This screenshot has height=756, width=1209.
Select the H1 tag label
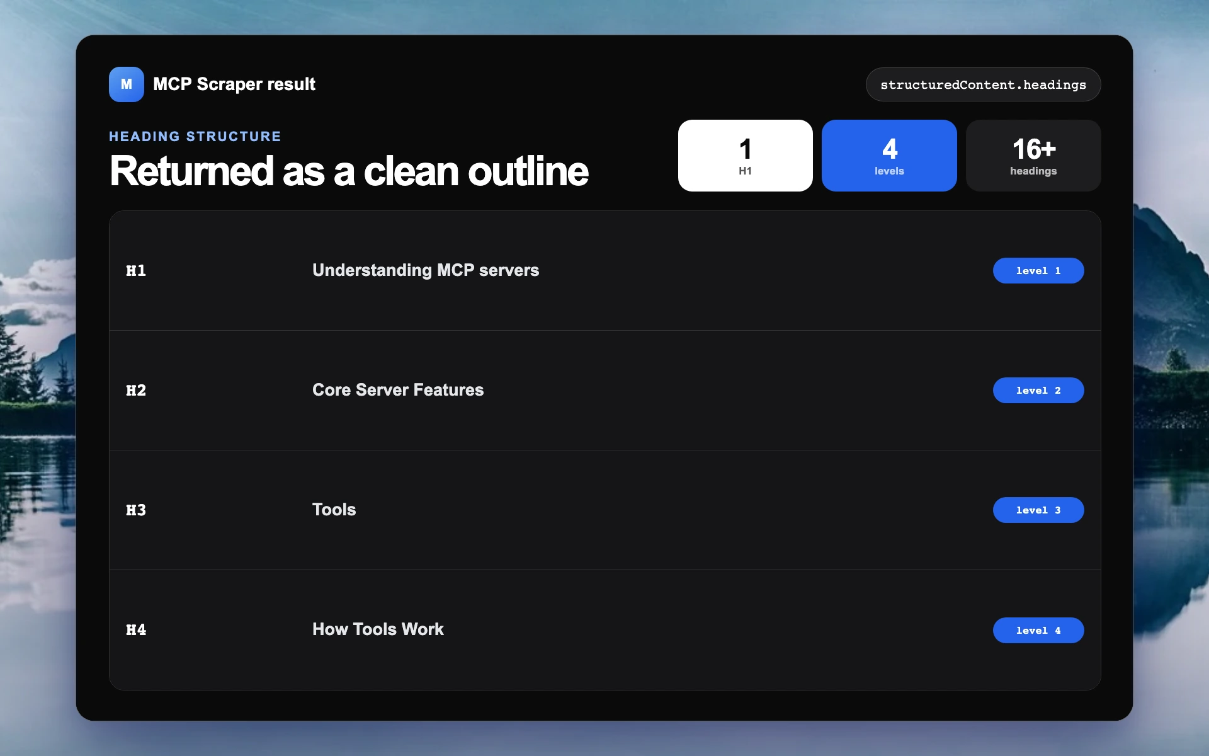point(136,271)
